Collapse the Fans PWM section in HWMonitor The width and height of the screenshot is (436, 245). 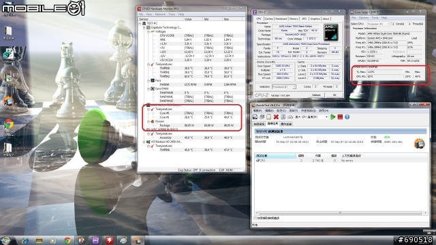click(149, 88)
